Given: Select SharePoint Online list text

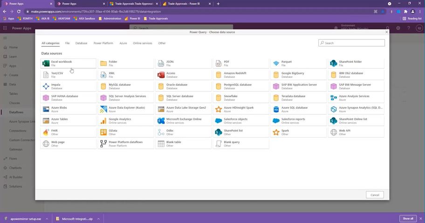Looking at the screenshot, I should 353,119.
